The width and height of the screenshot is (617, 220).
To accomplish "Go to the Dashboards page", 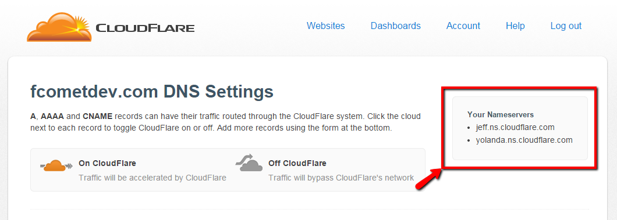I will [395, 26].
